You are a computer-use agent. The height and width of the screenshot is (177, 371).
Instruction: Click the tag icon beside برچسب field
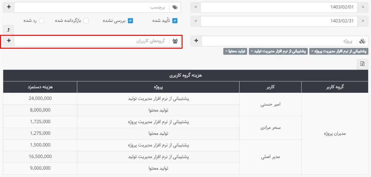point(175,7)
